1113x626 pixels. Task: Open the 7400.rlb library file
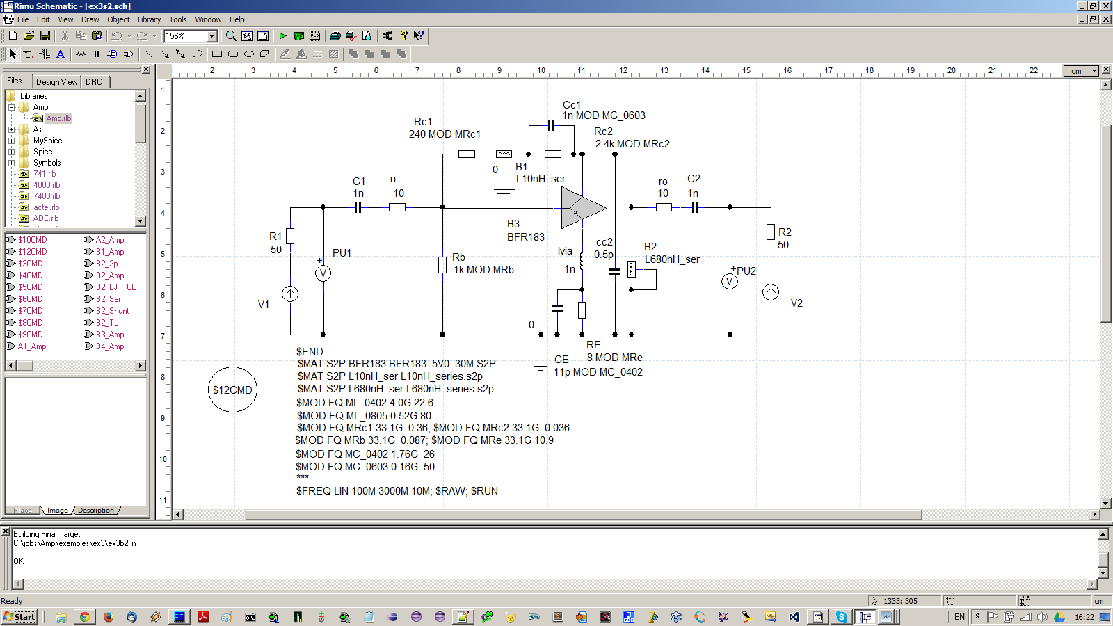point(46,196)
